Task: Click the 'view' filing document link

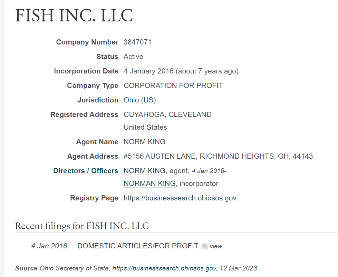Action: click(x=216, y=246)
